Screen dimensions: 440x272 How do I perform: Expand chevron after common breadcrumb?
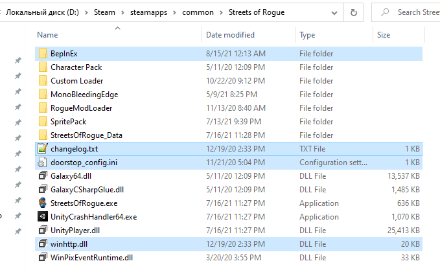pos(221,12)
